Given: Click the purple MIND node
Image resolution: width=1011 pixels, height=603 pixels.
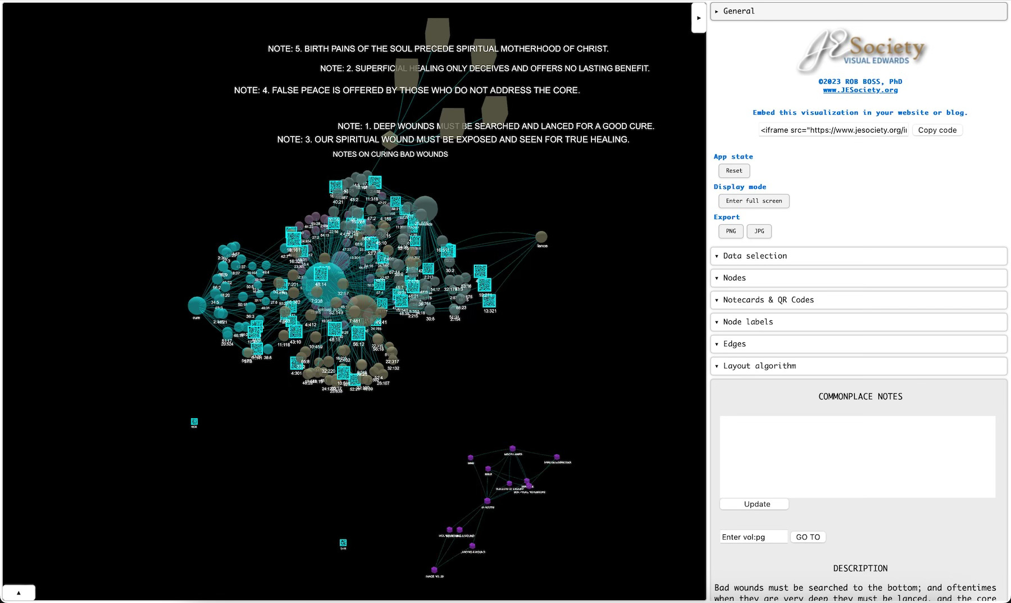Looking at the screenshot, I should (x=471, y=458).
